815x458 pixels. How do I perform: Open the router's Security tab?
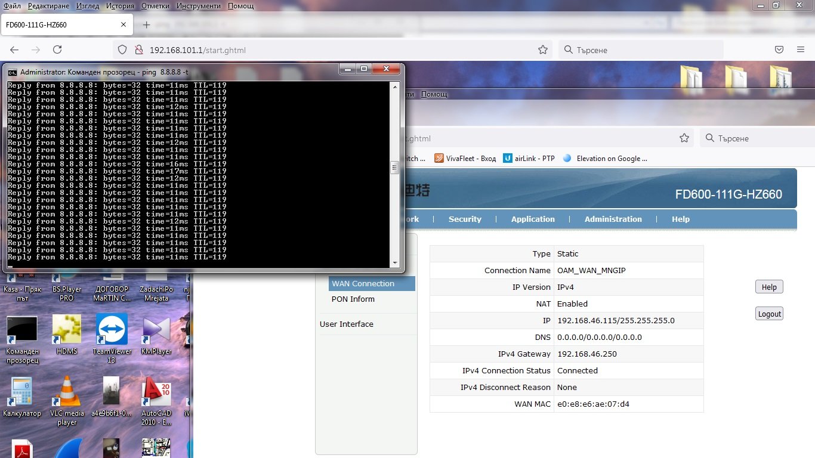pos(465,219)
